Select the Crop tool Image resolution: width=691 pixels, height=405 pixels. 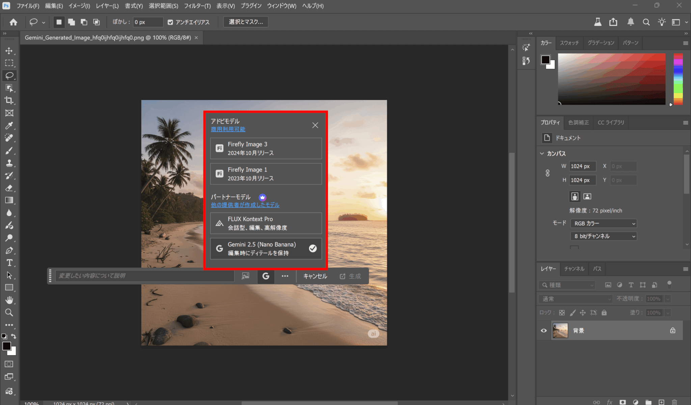9,100
